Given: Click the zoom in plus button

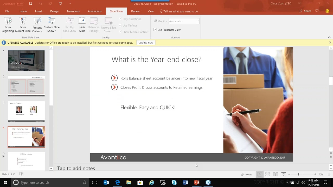Looking at the screenshot, I should (315, 174).
